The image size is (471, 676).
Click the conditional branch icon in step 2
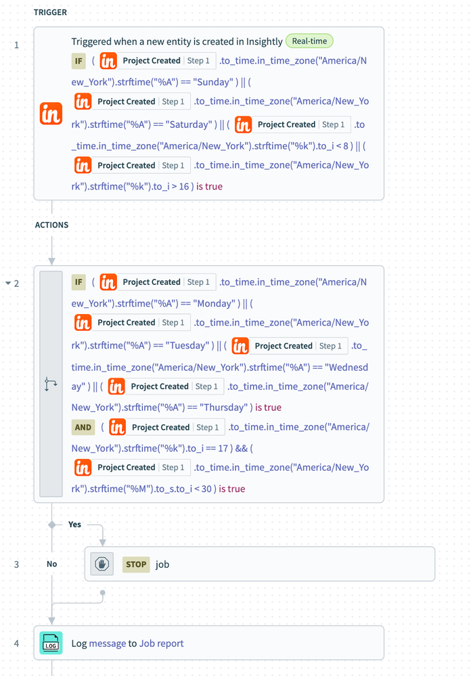click(51, 384)
